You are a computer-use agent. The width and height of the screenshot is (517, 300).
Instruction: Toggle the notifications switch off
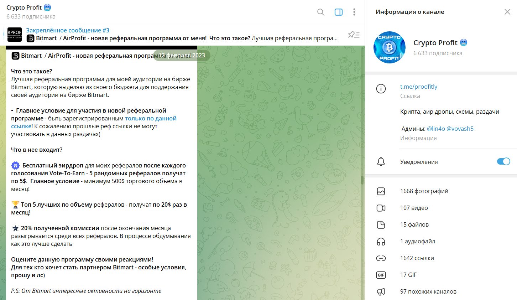tap(503, 161)
